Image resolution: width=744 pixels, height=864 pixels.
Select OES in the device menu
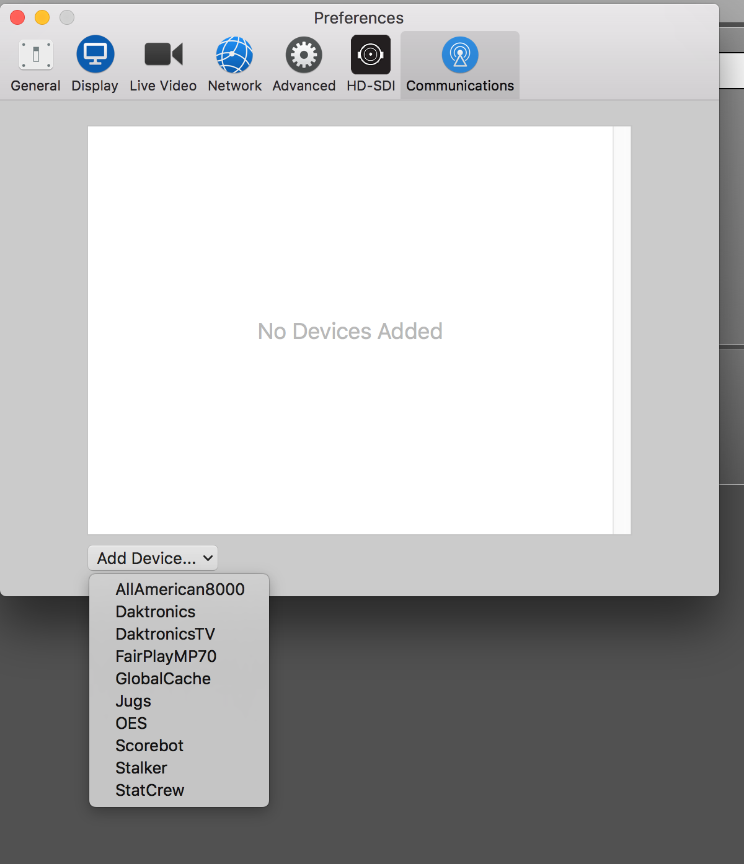pyautogui.click(x=179, y=723)
